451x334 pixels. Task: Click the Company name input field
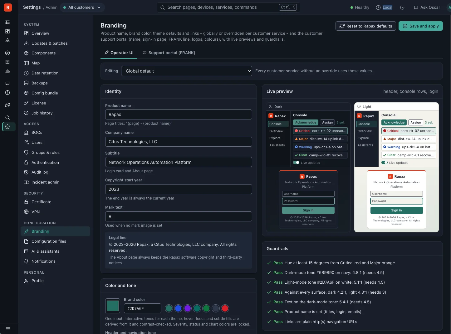coord(179,142)
